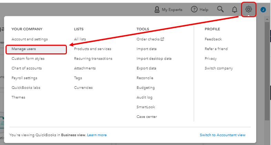271x145 pixels.
Task: Click the Learn more link
Action: point(97,135)
